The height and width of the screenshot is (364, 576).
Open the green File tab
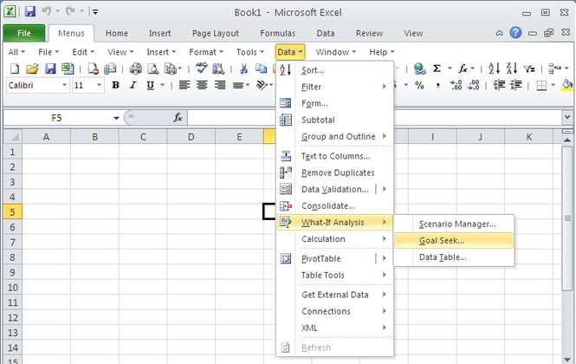pyautogui.click(x=24, y=33)
